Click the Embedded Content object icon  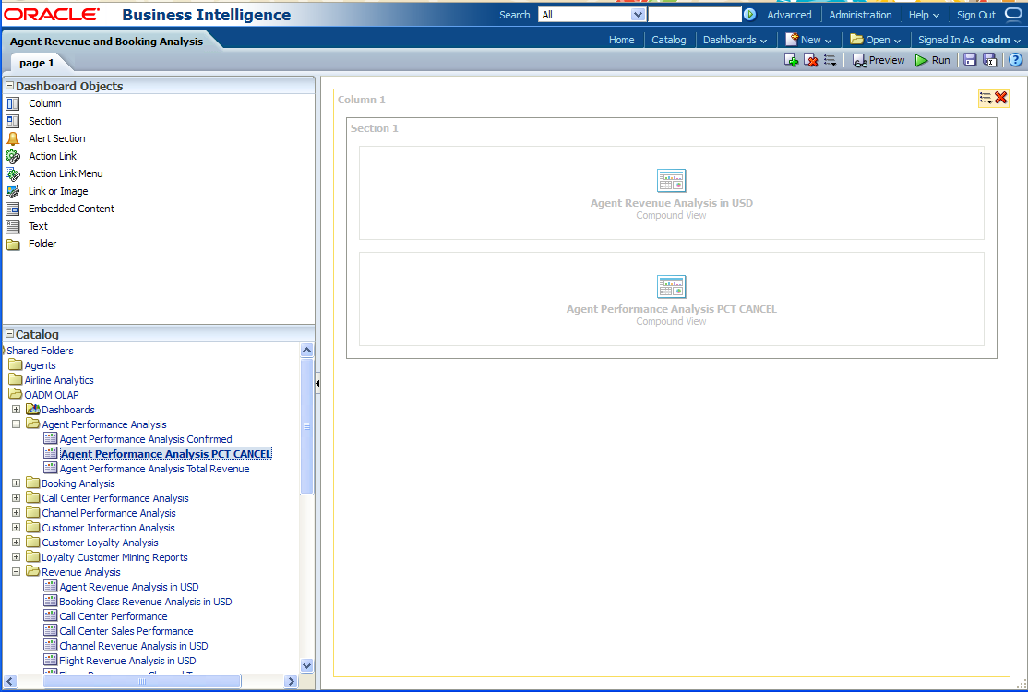coord(13,209)
